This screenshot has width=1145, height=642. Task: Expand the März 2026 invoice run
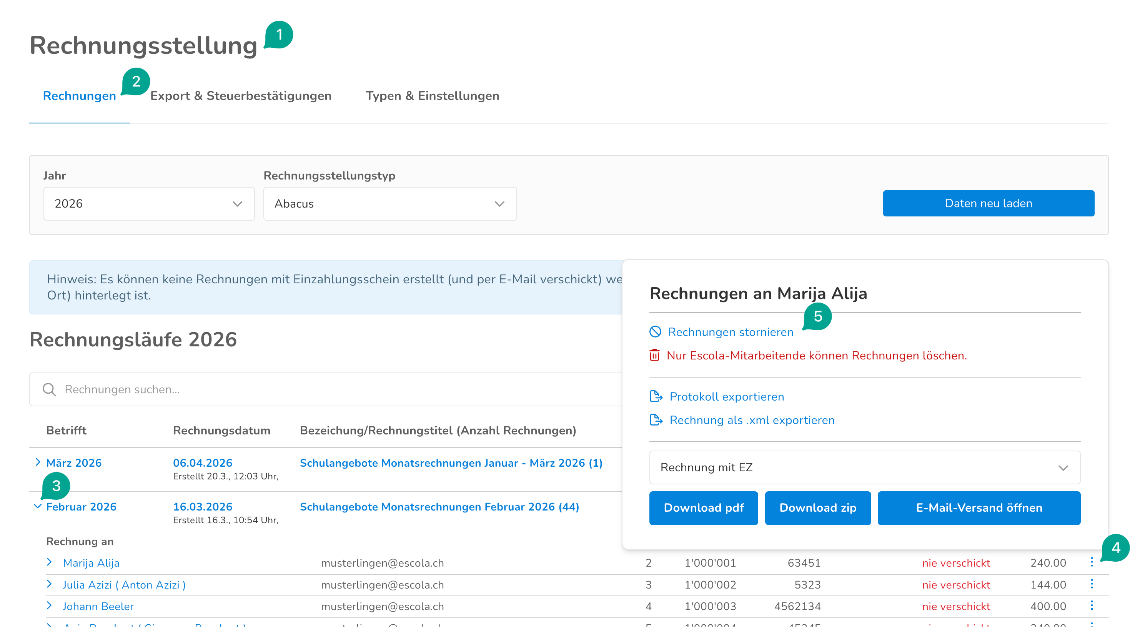click(x=38, y=462)
